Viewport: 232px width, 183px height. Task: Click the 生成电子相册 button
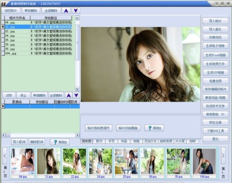tap(215, 46)
